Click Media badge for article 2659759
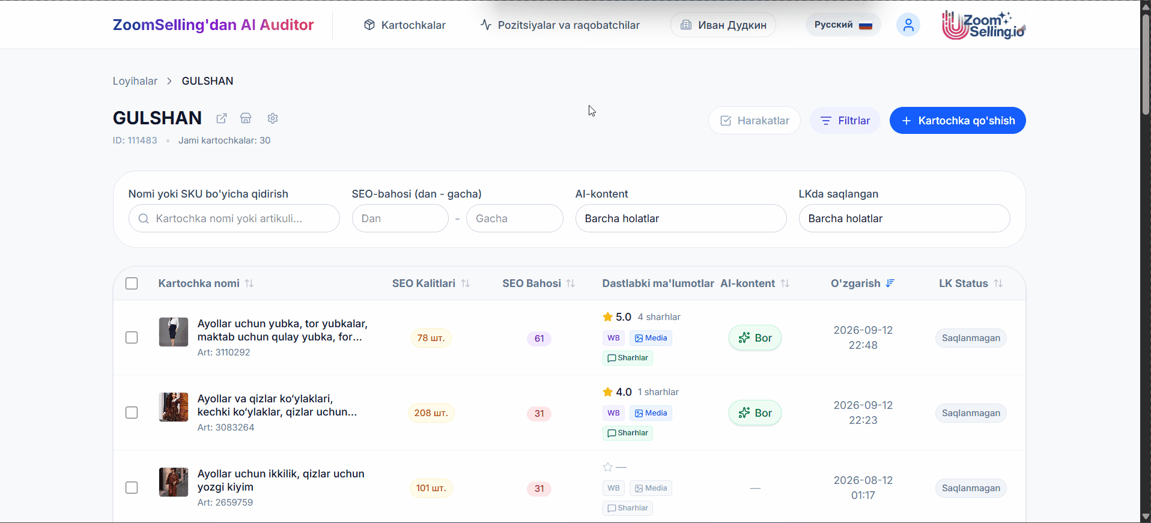Image resolution: width=1151 pixels, height=523 pixels. 651,488
